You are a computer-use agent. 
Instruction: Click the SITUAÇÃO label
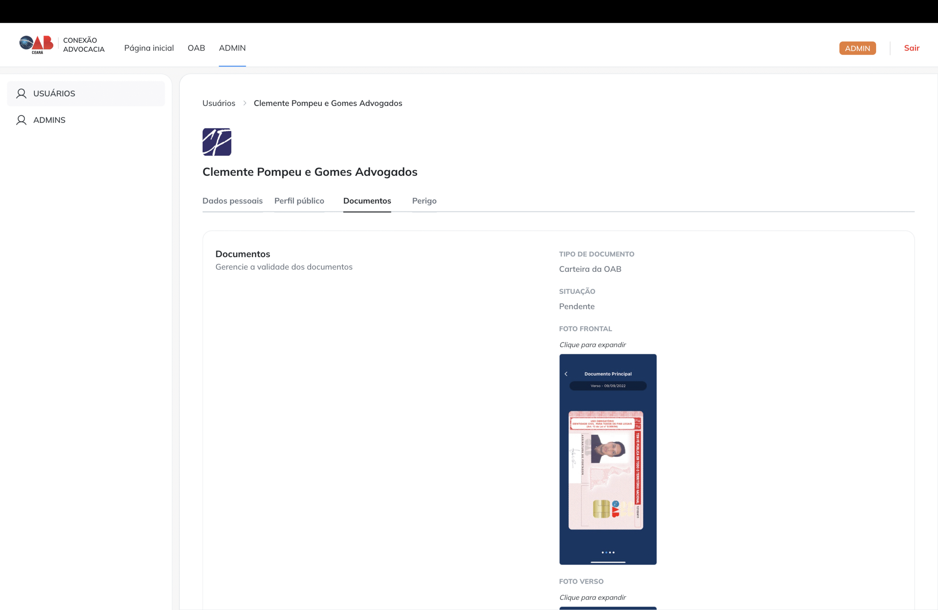click(577, 291)
